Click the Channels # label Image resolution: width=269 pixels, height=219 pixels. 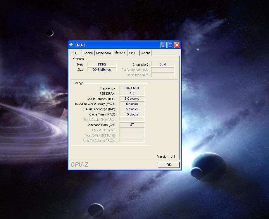140,65
